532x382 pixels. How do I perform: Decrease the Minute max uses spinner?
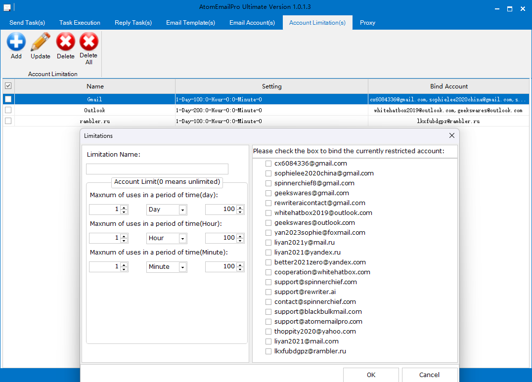pos(240,269)
